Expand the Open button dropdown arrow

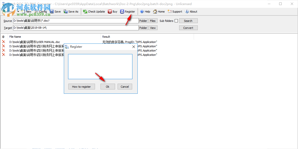click(x=18, y=11)
